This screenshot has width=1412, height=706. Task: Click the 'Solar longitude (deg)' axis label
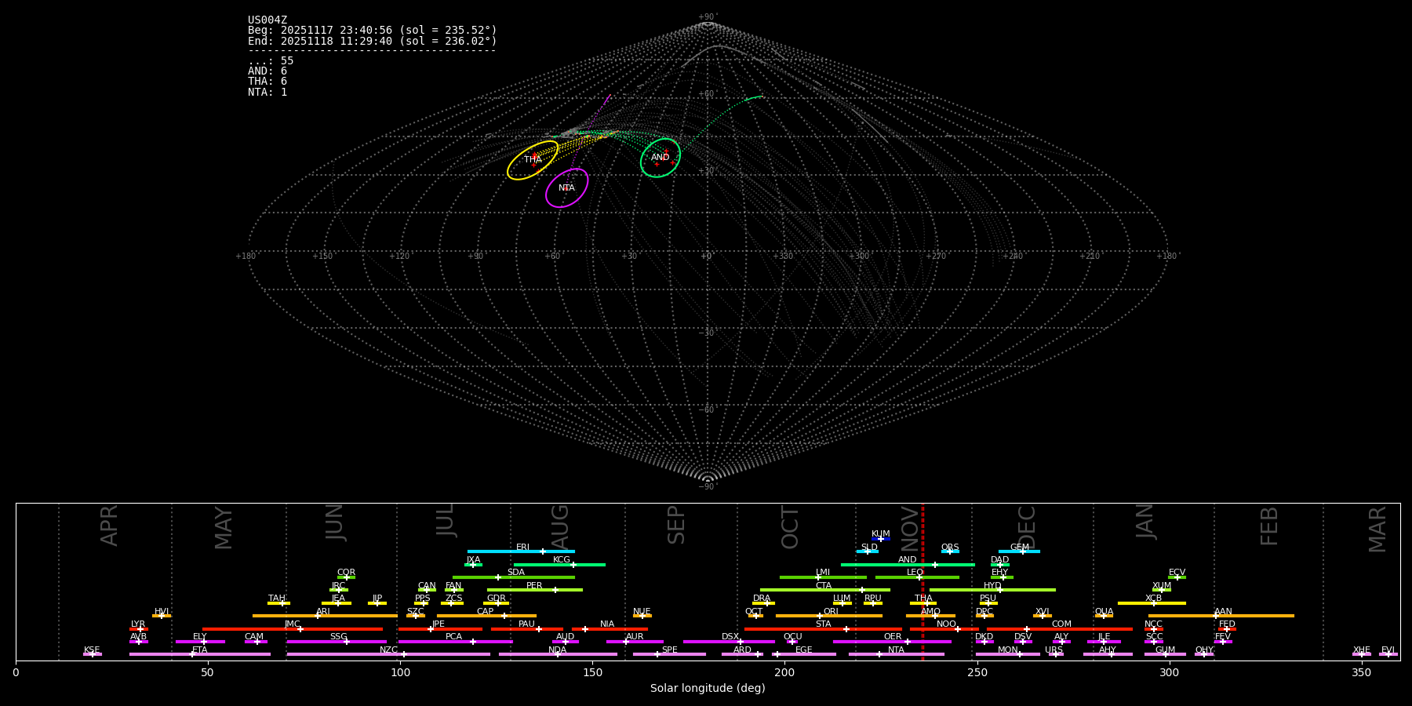(x=708, y=688)
